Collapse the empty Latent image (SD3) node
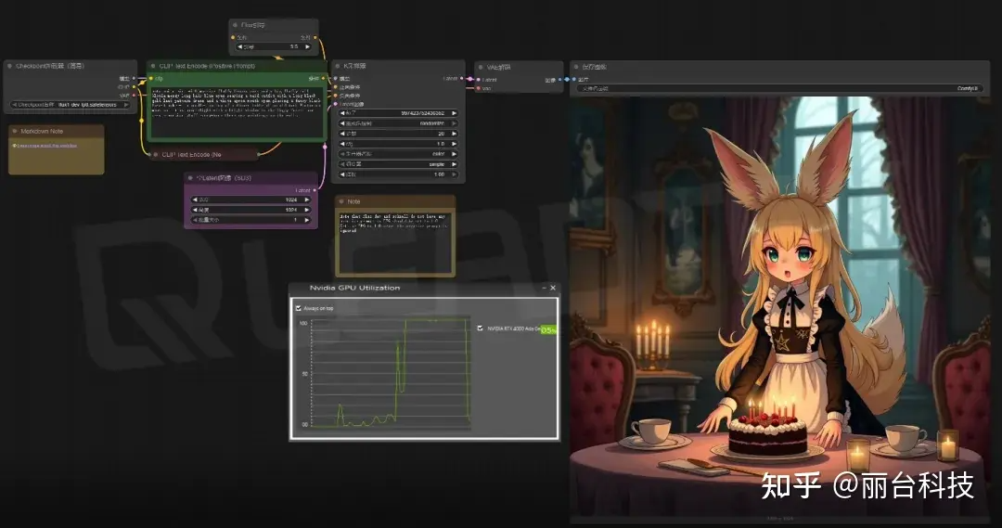Image resolution: width=1002 pixels, height=528 pixels. click(190, 178)
